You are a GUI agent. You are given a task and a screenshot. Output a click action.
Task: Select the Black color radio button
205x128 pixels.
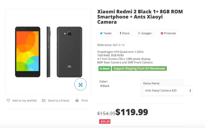click(x=101, y=86)
